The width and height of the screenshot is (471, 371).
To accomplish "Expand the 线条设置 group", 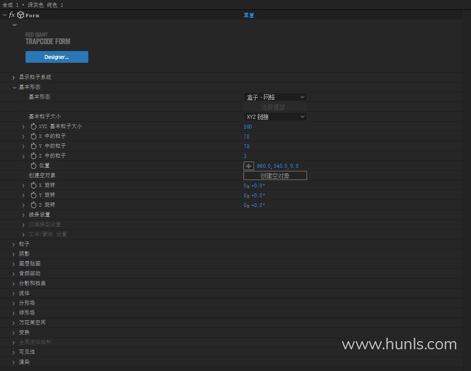I will point(24,215).
